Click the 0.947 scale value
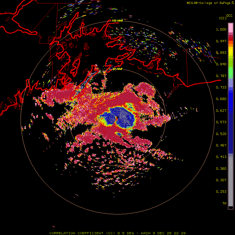This screenshot has width=235, height=235. click(221, 41)
